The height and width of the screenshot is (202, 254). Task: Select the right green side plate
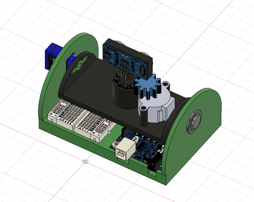click(193, 136)
